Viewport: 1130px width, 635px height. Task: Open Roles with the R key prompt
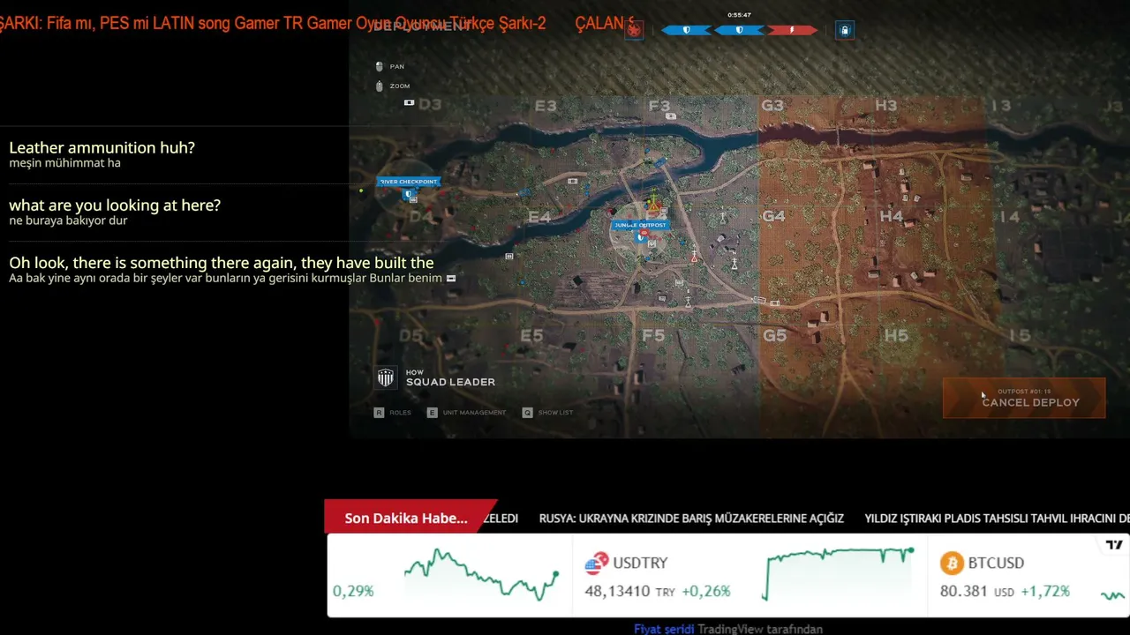[393, 413]
